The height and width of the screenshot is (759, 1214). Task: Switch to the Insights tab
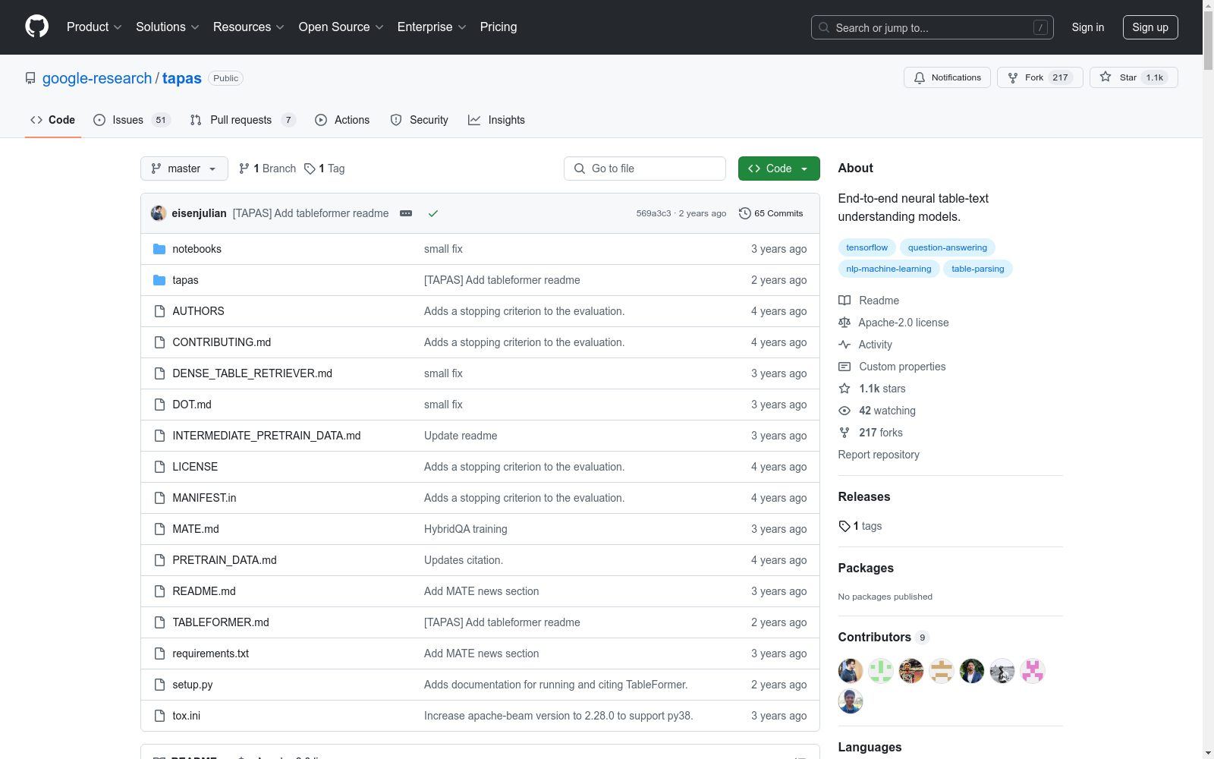pos(497,120)
